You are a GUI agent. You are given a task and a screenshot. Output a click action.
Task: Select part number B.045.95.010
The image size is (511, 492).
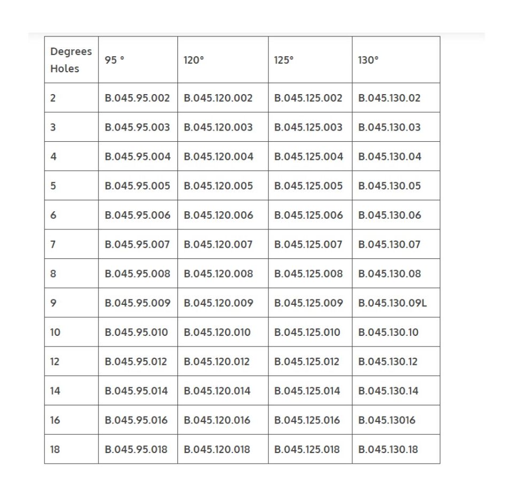pos(136,332)
